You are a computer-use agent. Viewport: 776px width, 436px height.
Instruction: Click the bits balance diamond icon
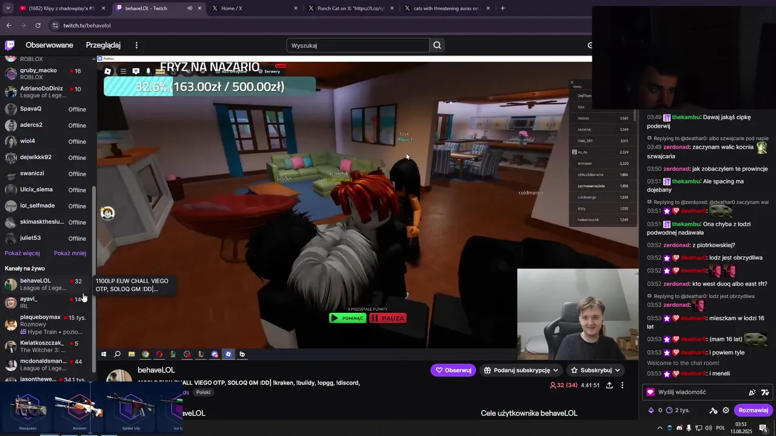click(x=652, y=410)
